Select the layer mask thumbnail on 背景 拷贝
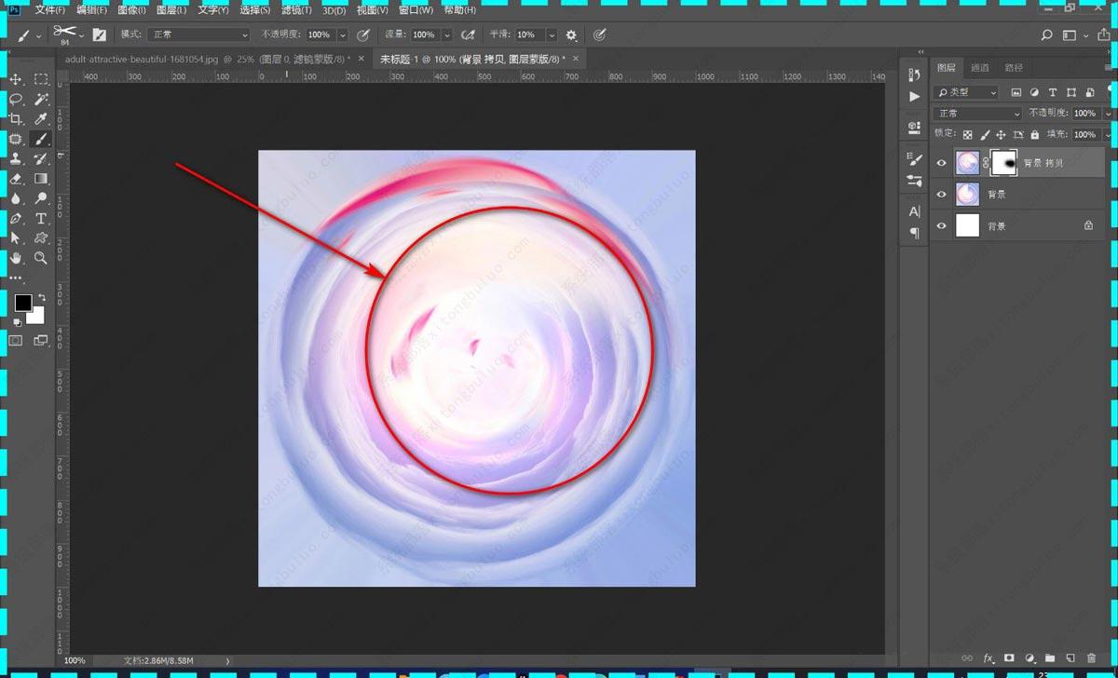Screen dimensions: 1118x678 click(1003, 163)
